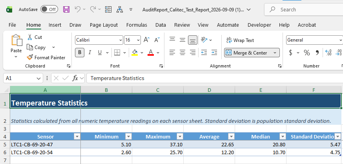Viewport: 343px width, 164px height.
Task: Expand the Sensor column filter dropdown
Action: (x=77, y=137)
